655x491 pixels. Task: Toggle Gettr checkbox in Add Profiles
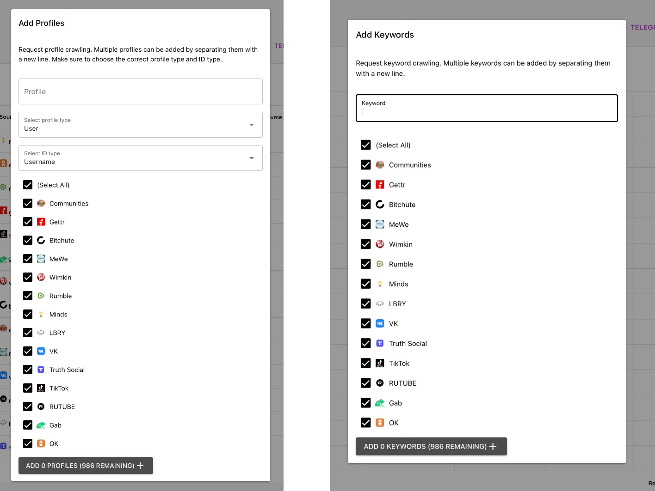pos(28,222)
